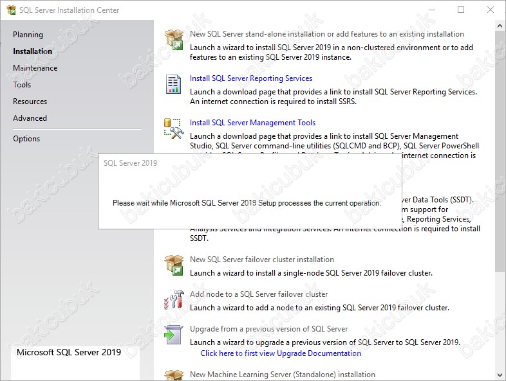
Task: Open the Options section
Action: coord(26,139)
